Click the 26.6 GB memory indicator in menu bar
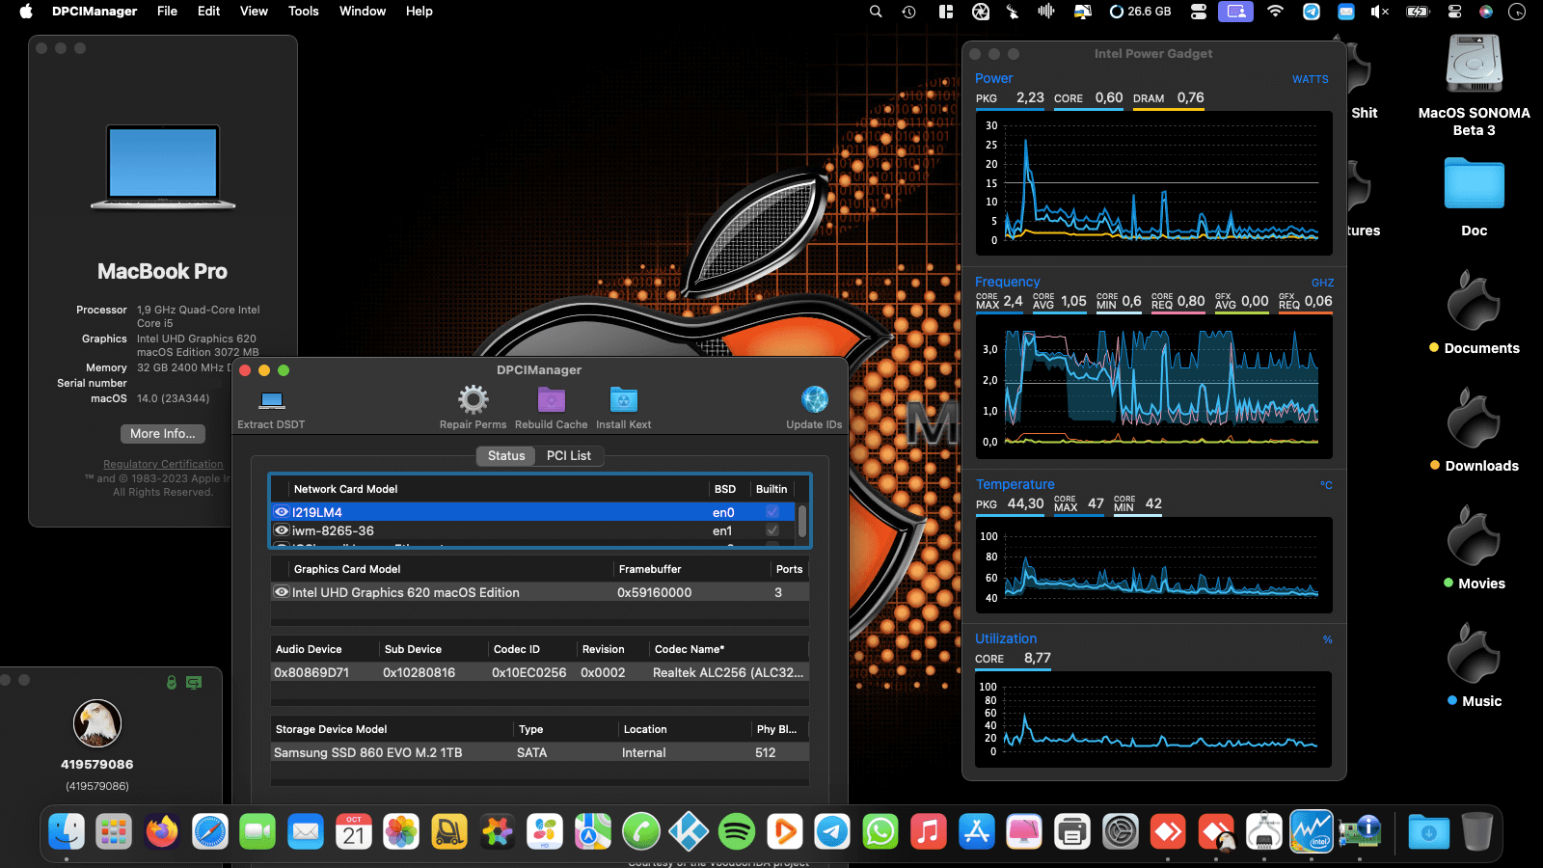 pos(1140,12)
